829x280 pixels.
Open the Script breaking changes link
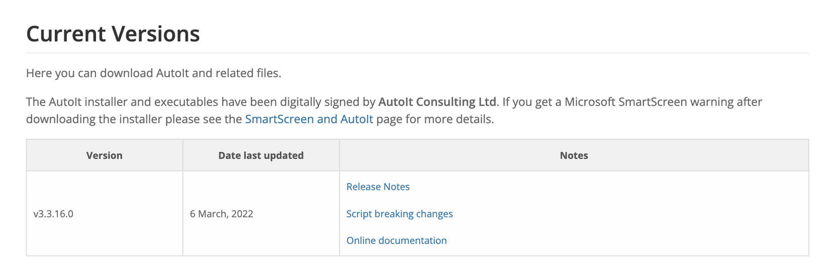399,214
